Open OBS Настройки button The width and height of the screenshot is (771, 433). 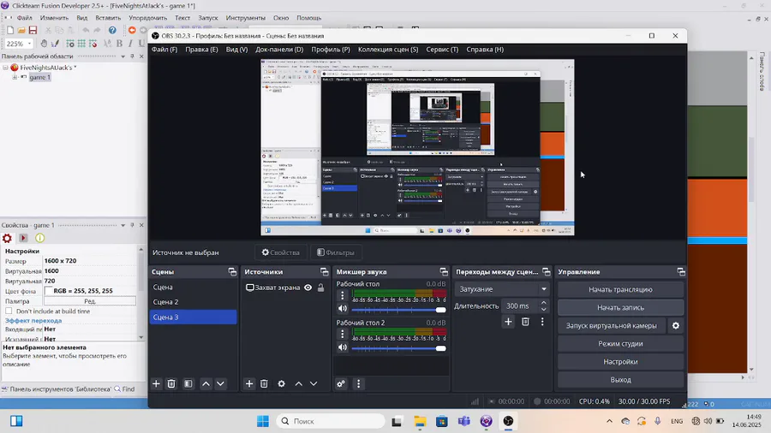coord(620,362)
